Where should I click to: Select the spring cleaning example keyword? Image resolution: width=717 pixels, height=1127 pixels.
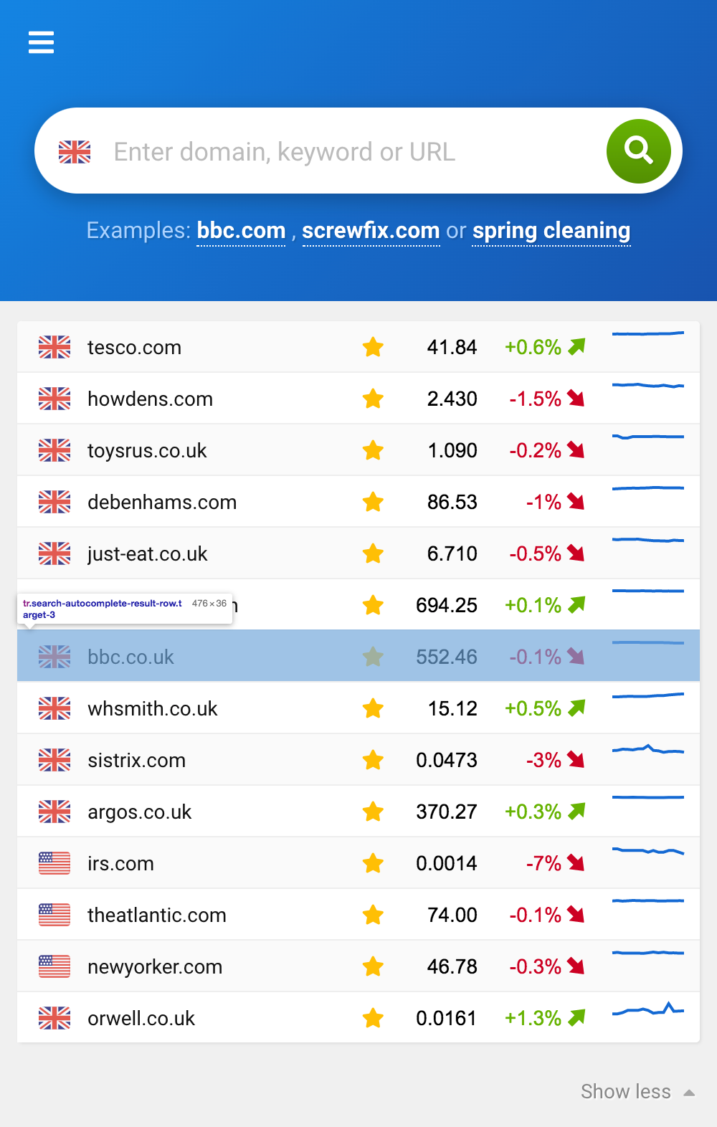(551, 231)
